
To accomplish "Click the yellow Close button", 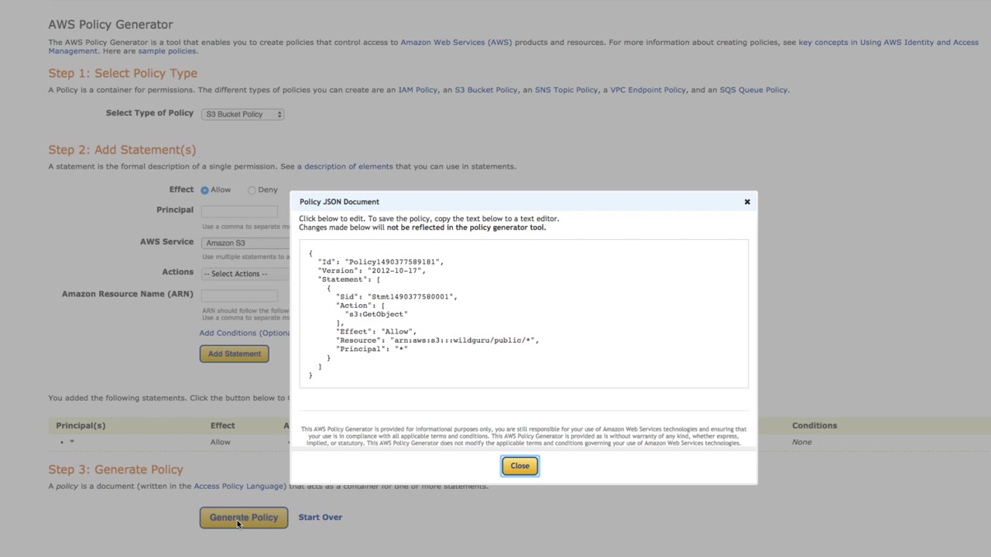I will [520, 466].
